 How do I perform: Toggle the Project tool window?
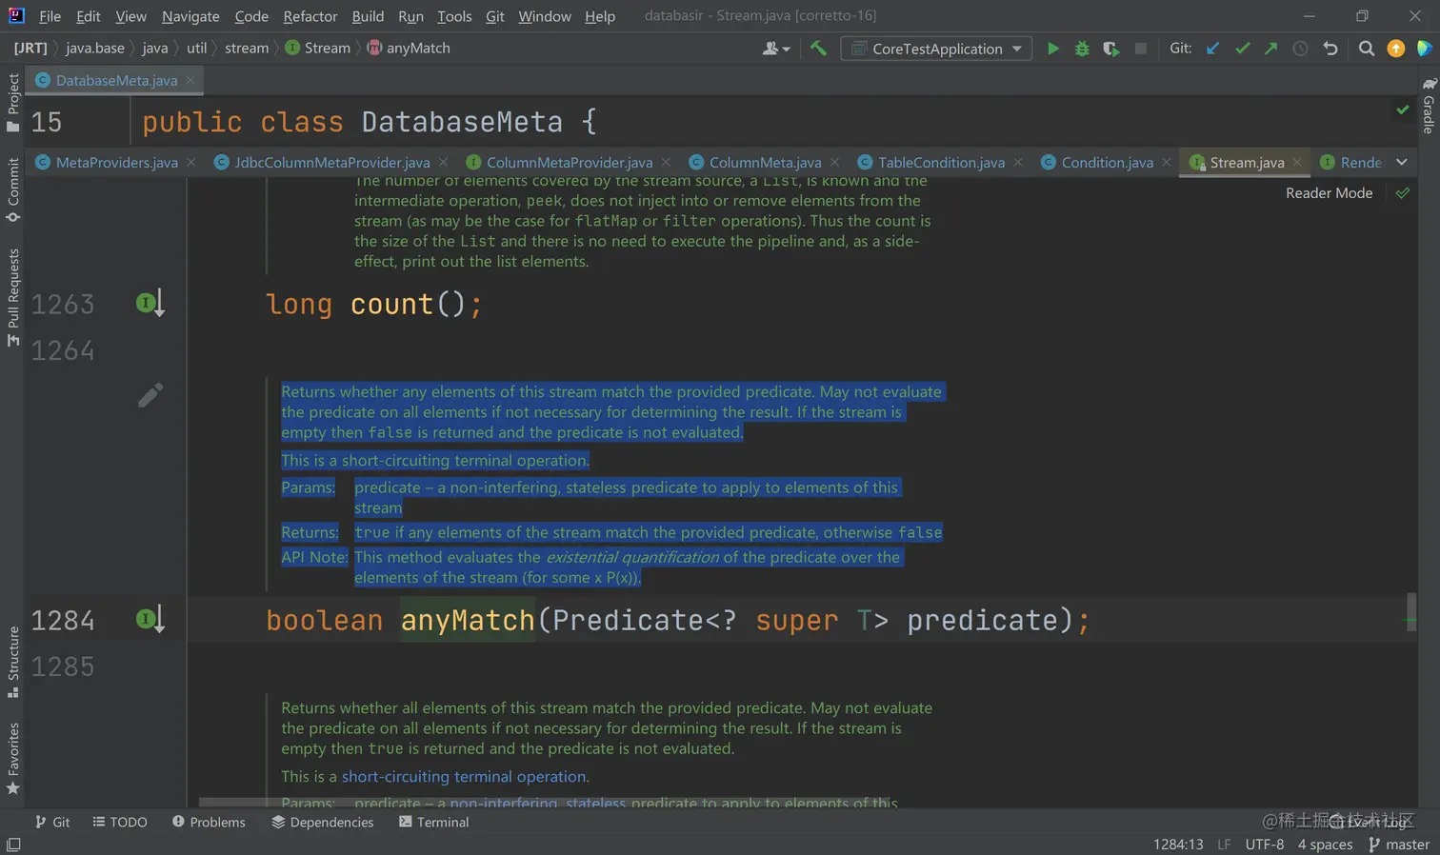(x=13, y=103)
